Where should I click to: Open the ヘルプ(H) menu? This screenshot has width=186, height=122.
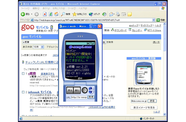click(83, 8)
